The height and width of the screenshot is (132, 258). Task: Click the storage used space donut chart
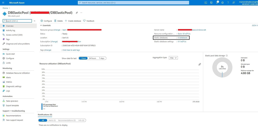coord(222,67)
